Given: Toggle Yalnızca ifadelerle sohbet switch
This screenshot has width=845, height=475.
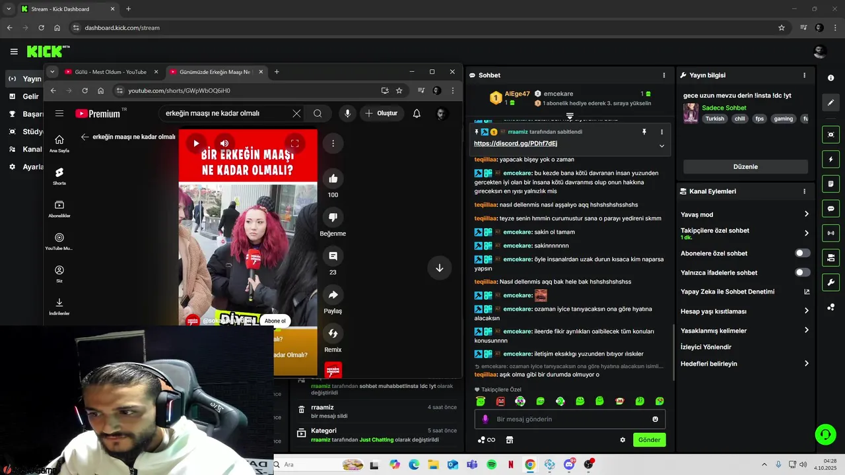Looking at the screenshot, I should pyautogui.click(x=802, y=272).
